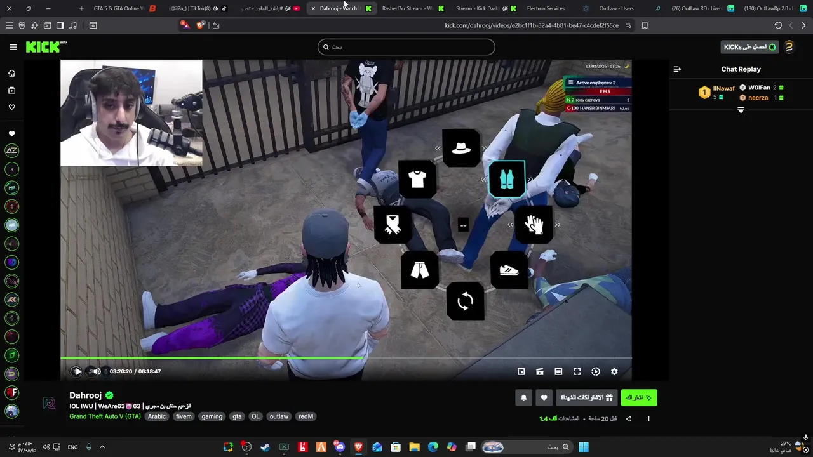Switch to GTA 5 & GTA Online tab

[x=124, y=8]
